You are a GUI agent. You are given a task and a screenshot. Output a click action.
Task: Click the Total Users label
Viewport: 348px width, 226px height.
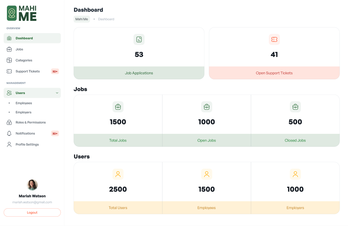pyautogui.click(x=118, y=208)
